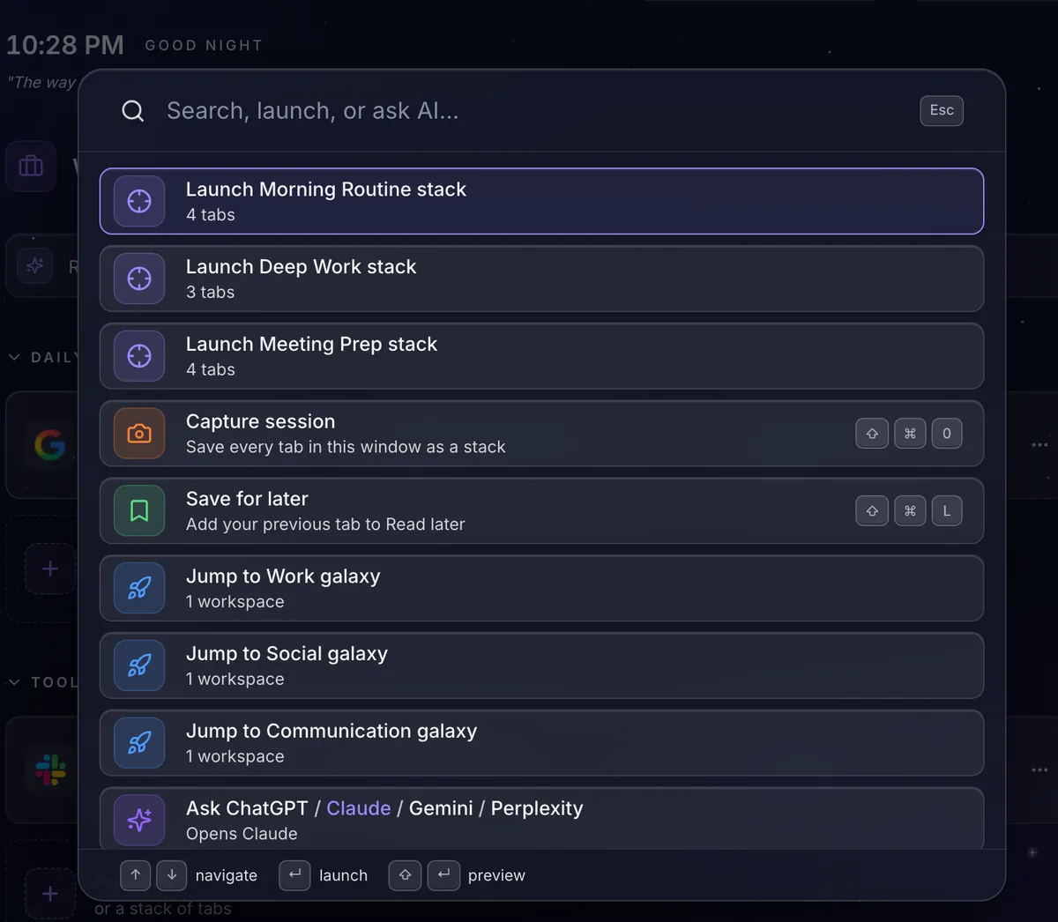Click the plus tile under the Daily section
1058x922 pixels.
coord(50,569)
